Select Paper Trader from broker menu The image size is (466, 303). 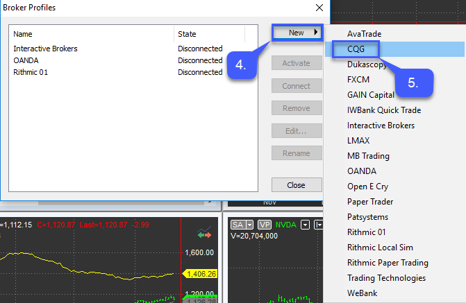coord(370,202)
